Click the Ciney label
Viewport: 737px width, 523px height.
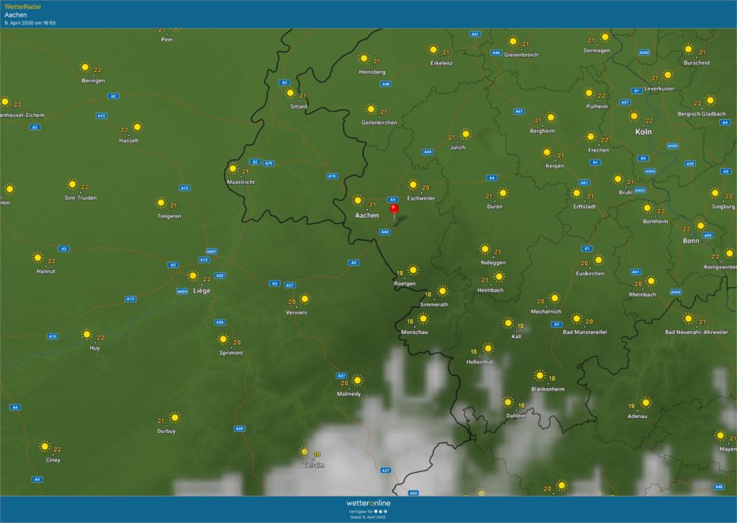(53, 460)
